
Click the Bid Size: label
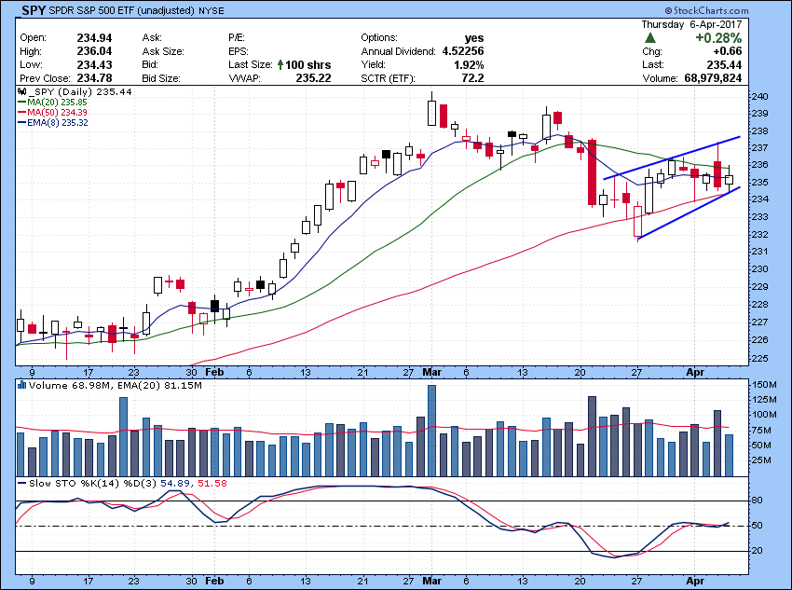tap(161, 79)
